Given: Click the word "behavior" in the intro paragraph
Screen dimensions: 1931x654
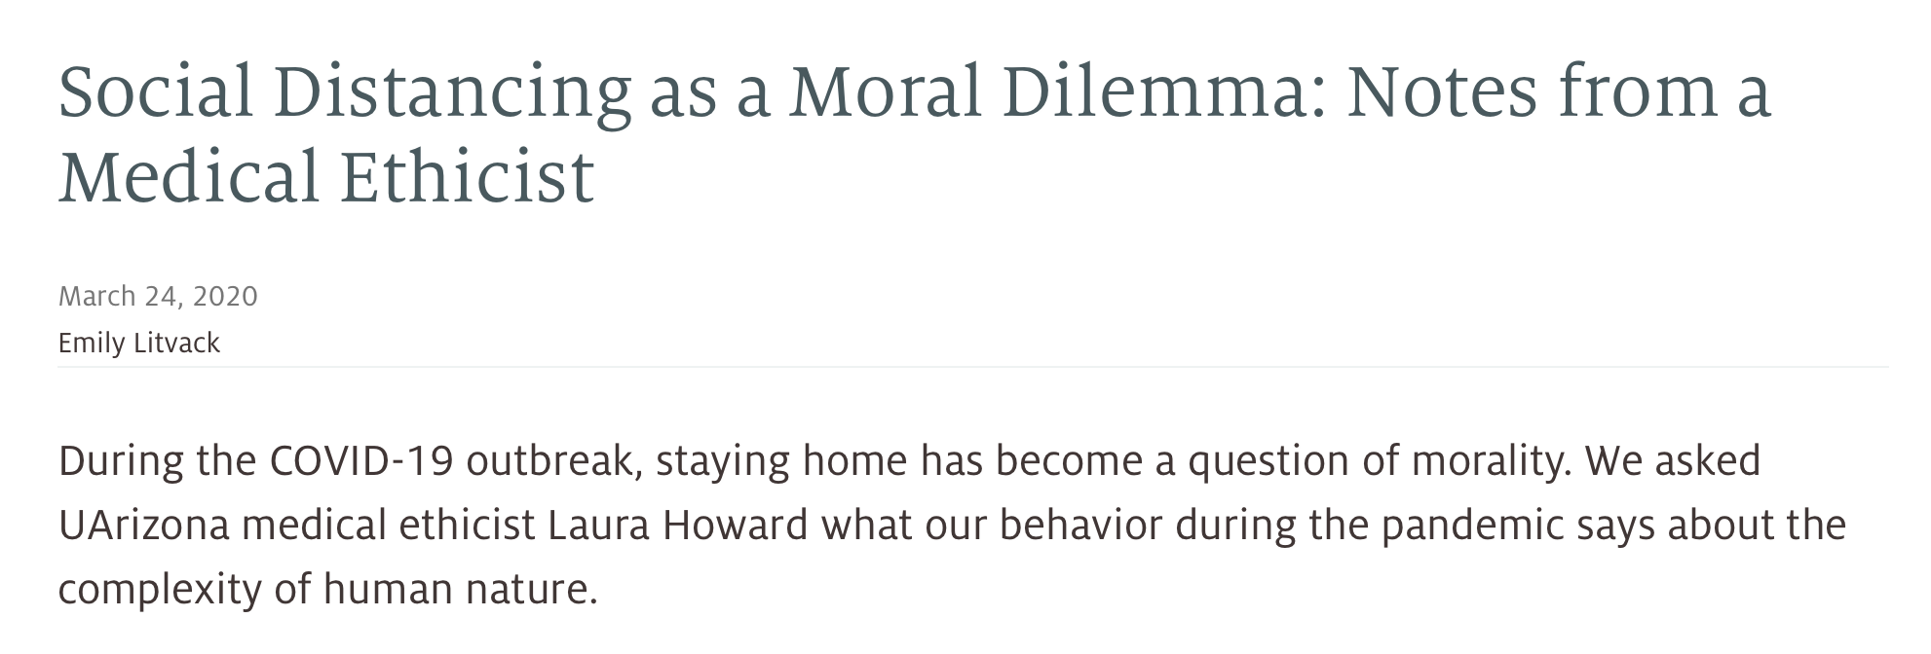Looking at the screenshot, I should coord(1080,526).
